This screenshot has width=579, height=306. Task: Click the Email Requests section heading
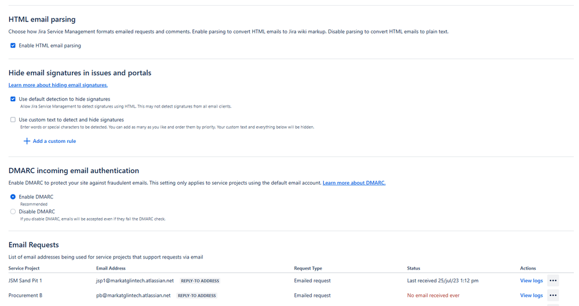tap(34, 245)
